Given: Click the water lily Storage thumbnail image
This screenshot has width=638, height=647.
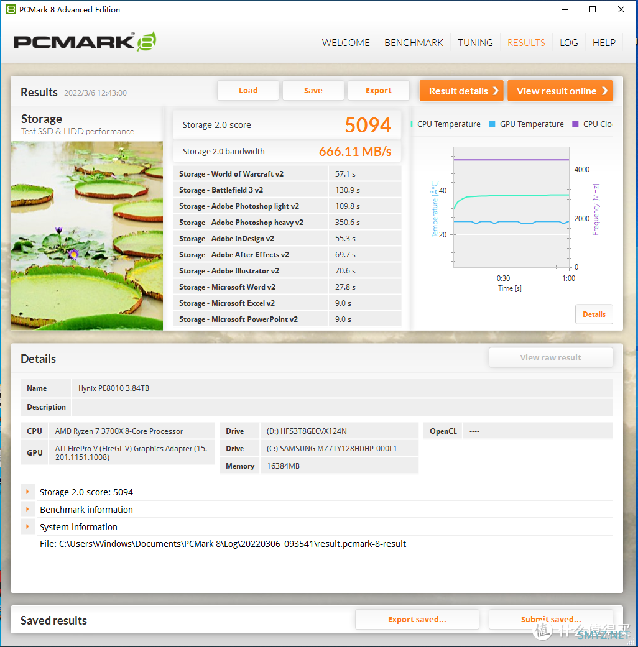Looking at the screenshot, I should [86, 236].
